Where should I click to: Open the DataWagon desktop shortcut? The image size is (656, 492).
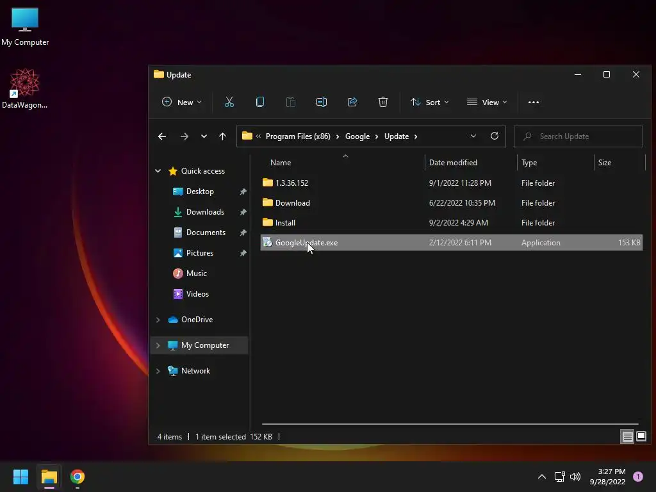pos(25,88)
